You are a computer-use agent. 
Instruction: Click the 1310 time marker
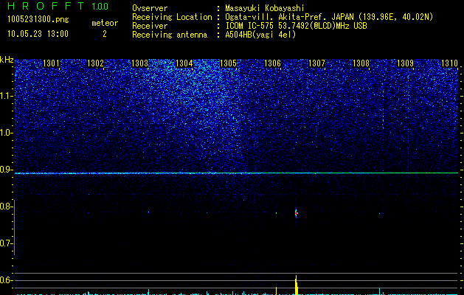(449, 63)
